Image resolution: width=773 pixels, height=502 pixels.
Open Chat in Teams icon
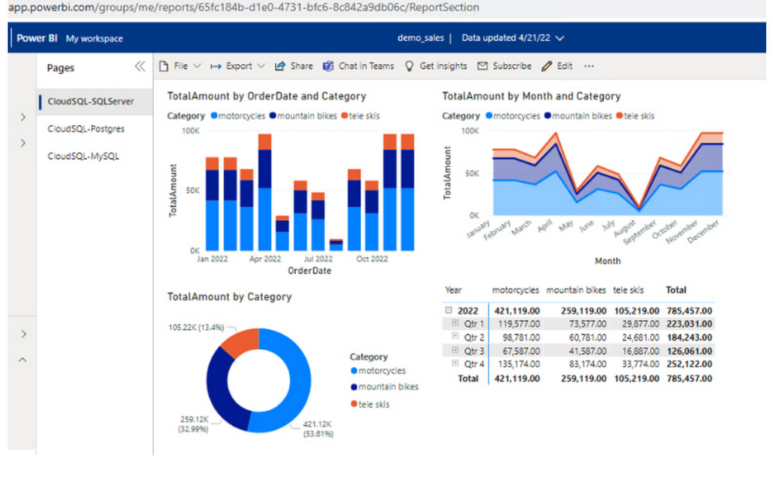pos(329,66)
